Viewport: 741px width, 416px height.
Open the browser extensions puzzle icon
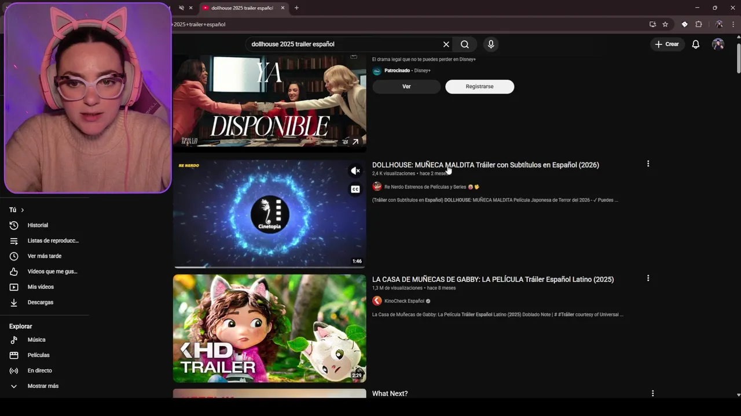tap(699, 24)
